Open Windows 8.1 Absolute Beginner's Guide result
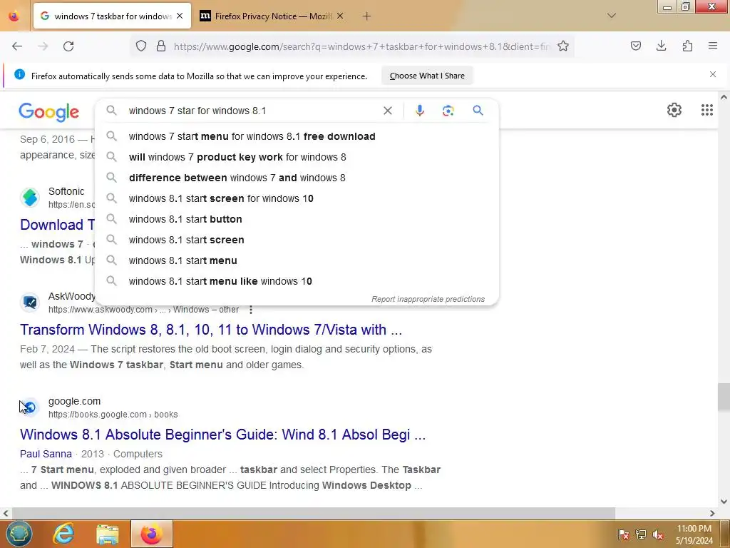730x548 pixels. click(x=222, y=435)
